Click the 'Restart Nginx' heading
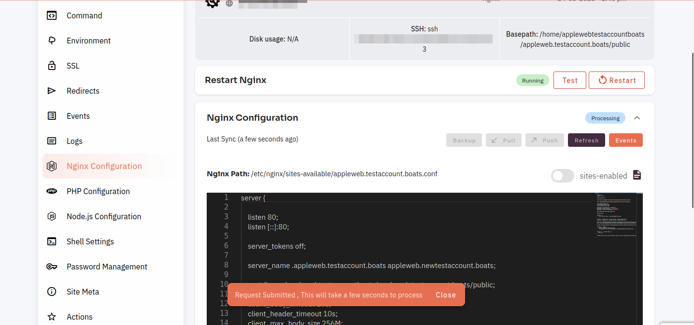The width and height of the screenshot is (694, 325). 236,80
